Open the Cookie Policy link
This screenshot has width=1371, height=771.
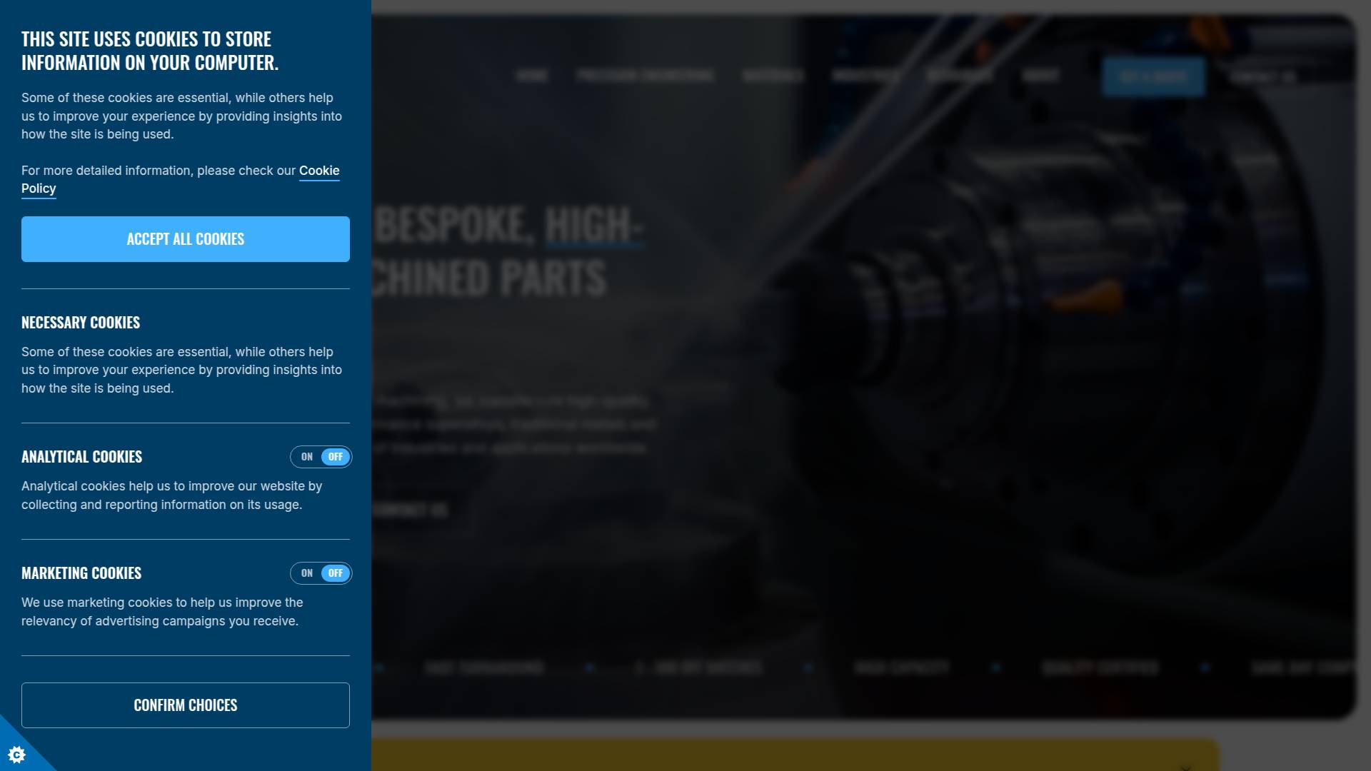pos(318,171)
